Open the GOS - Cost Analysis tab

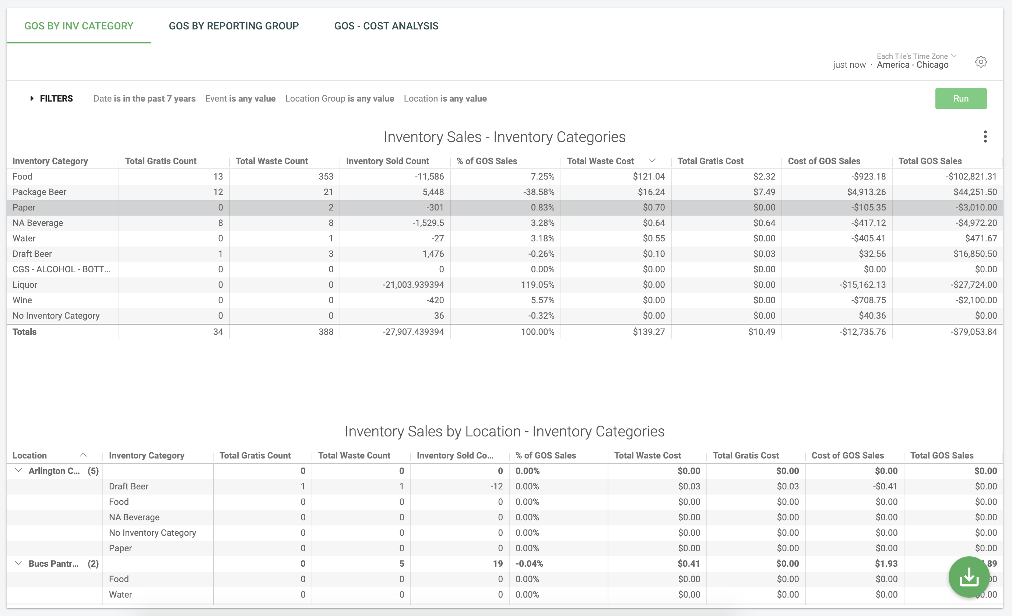pos(386,26)
